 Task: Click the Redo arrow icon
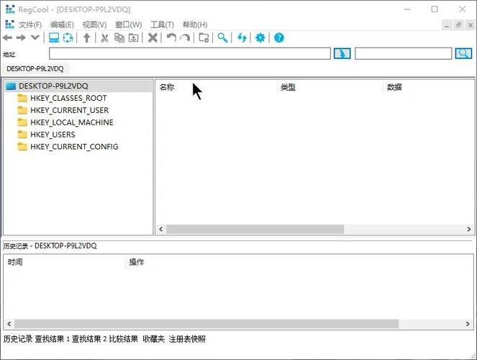185,37
